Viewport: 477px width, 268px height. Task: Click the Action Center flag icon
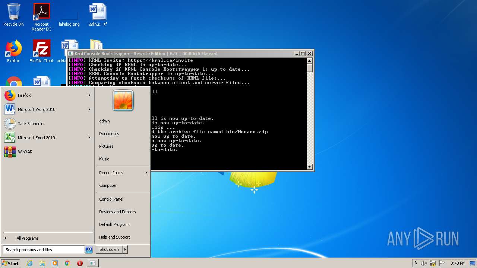pos(442,263)
